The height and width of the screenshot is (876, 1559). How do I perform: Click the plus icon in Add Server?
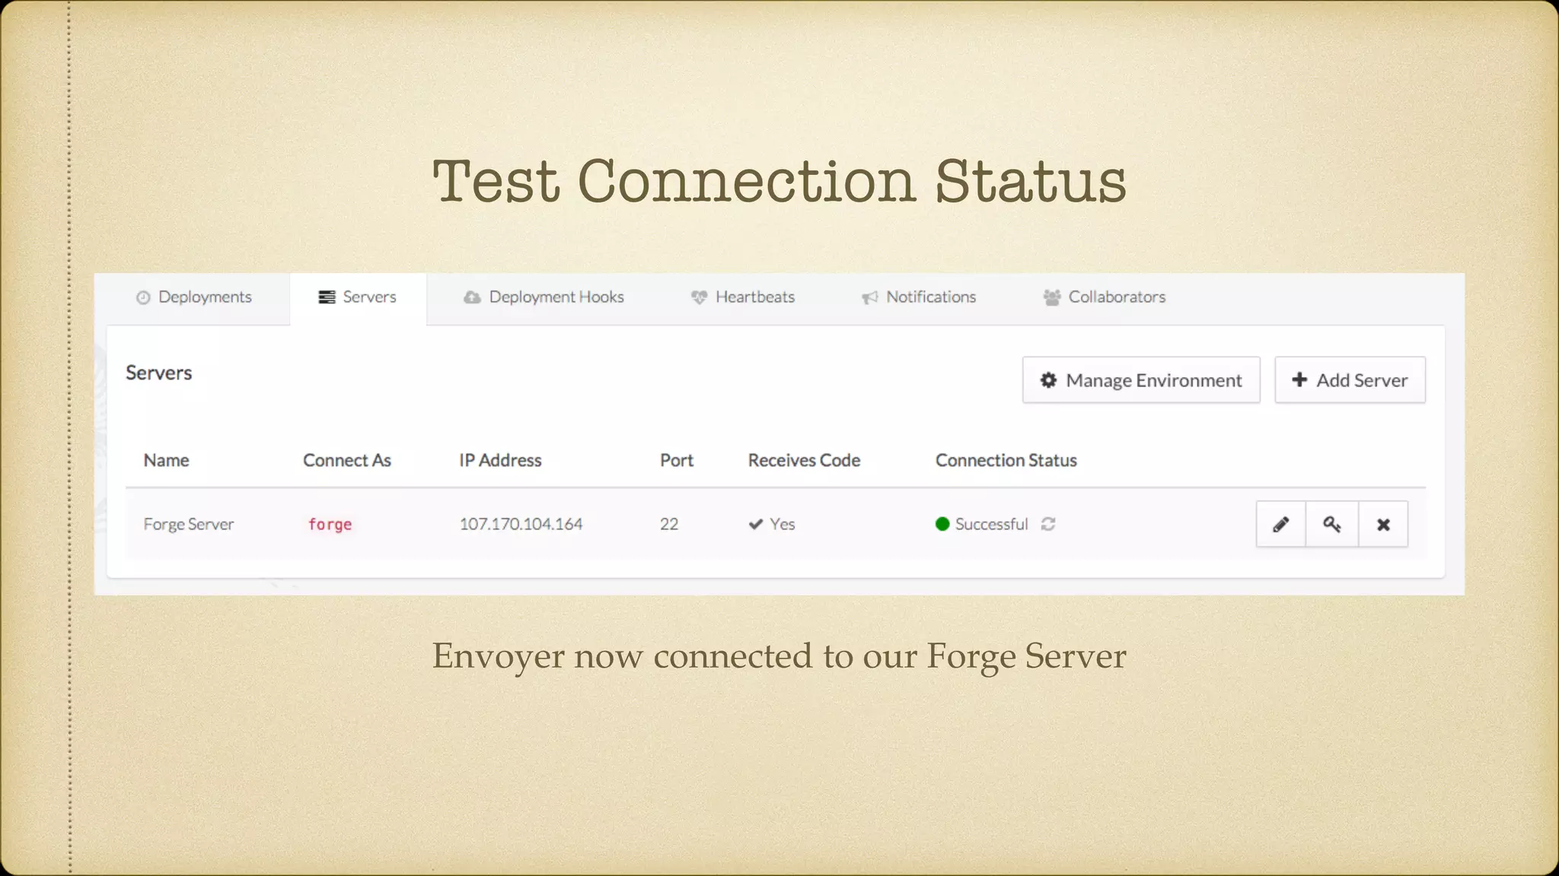(1299, 379)
